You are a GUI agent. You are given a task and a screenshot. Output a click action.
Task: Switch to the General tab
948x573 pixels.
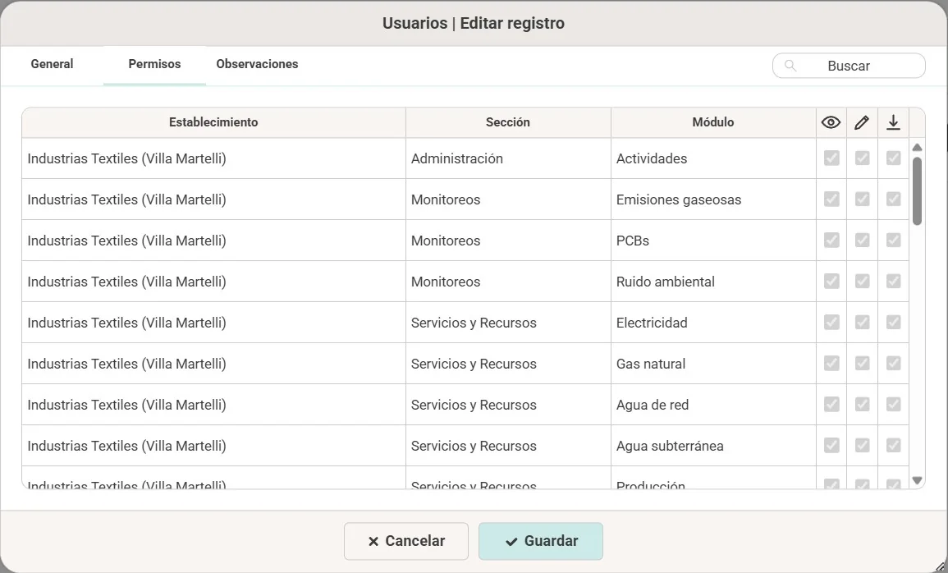point(52,64)
